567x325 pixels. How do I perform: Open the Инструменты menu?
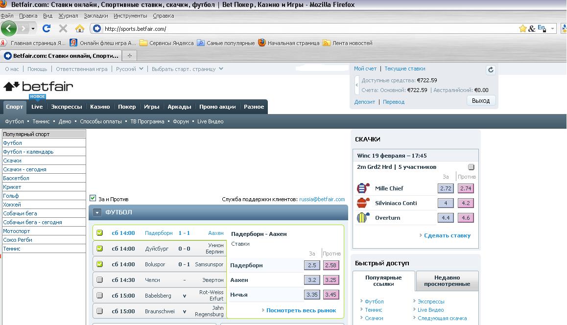click(130, 16)
